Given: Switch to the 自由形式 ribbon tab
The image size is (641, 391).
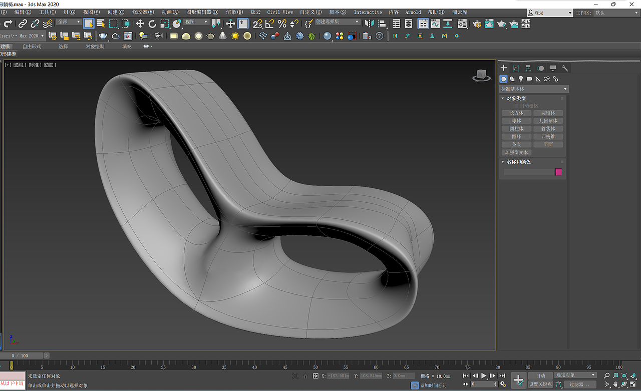Looking at the screenshot, I should tap(32, 47).
